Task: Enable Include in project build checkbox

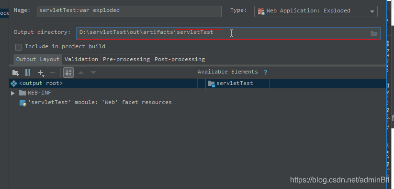Action: pos(19,47)
